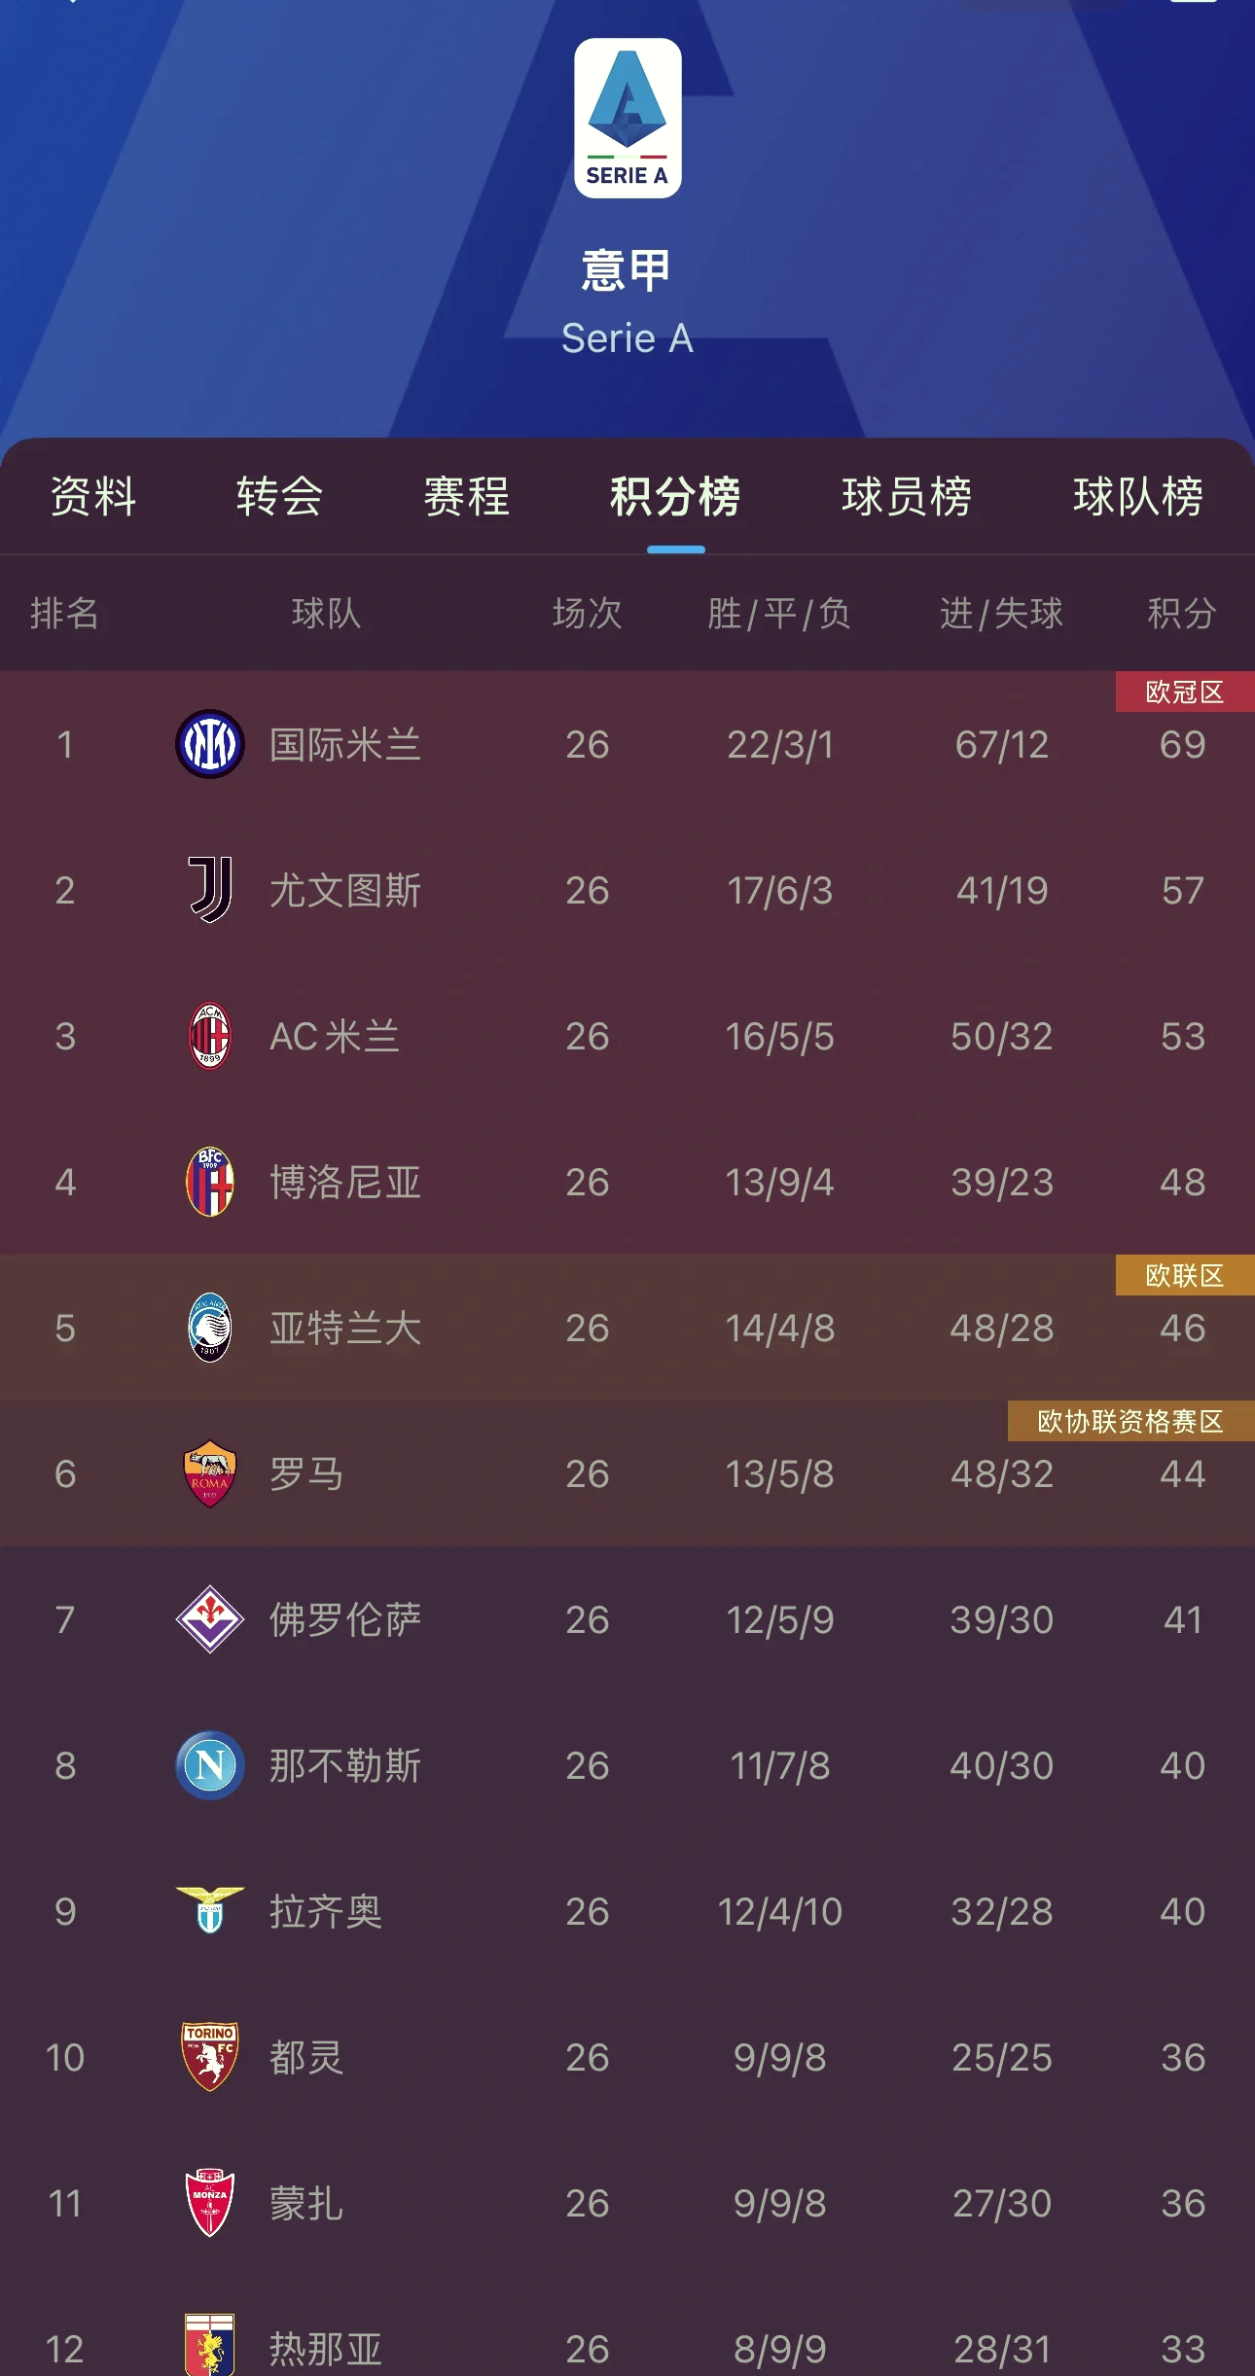Screen dimensions: 1255x2376
Task: Select the 球队榜 team rankings tab
Action: point(1137,496)
